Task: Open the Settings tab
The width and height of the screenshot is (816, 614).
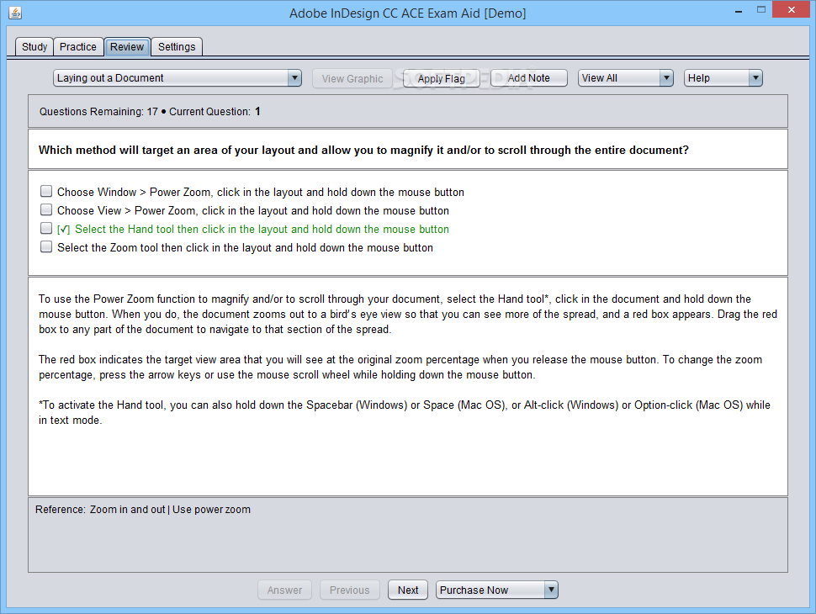Action: coord(177,47)
